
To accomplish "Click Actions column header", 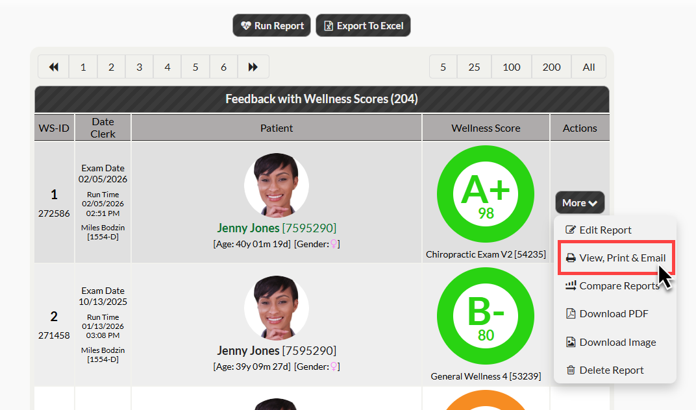I will click(x=580, y=128).
